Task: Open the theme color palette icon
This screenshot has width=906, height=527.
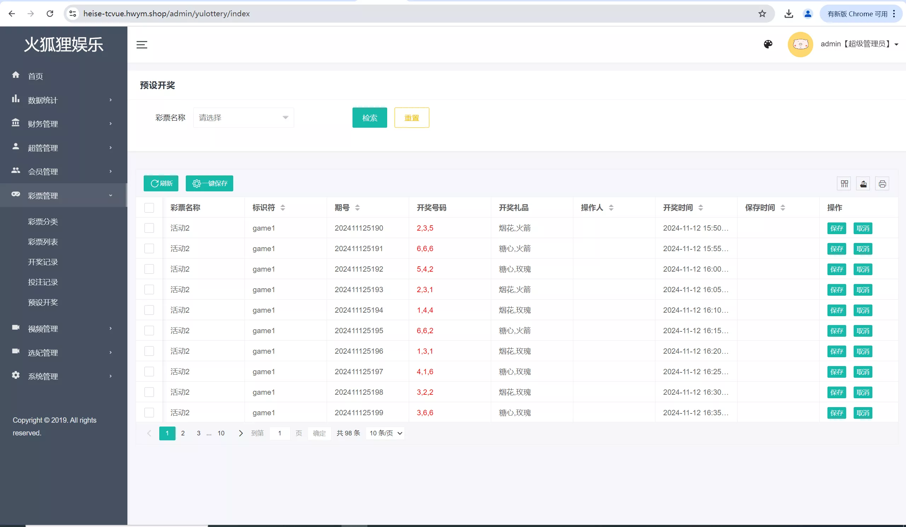Action: [x=768, y=44]
